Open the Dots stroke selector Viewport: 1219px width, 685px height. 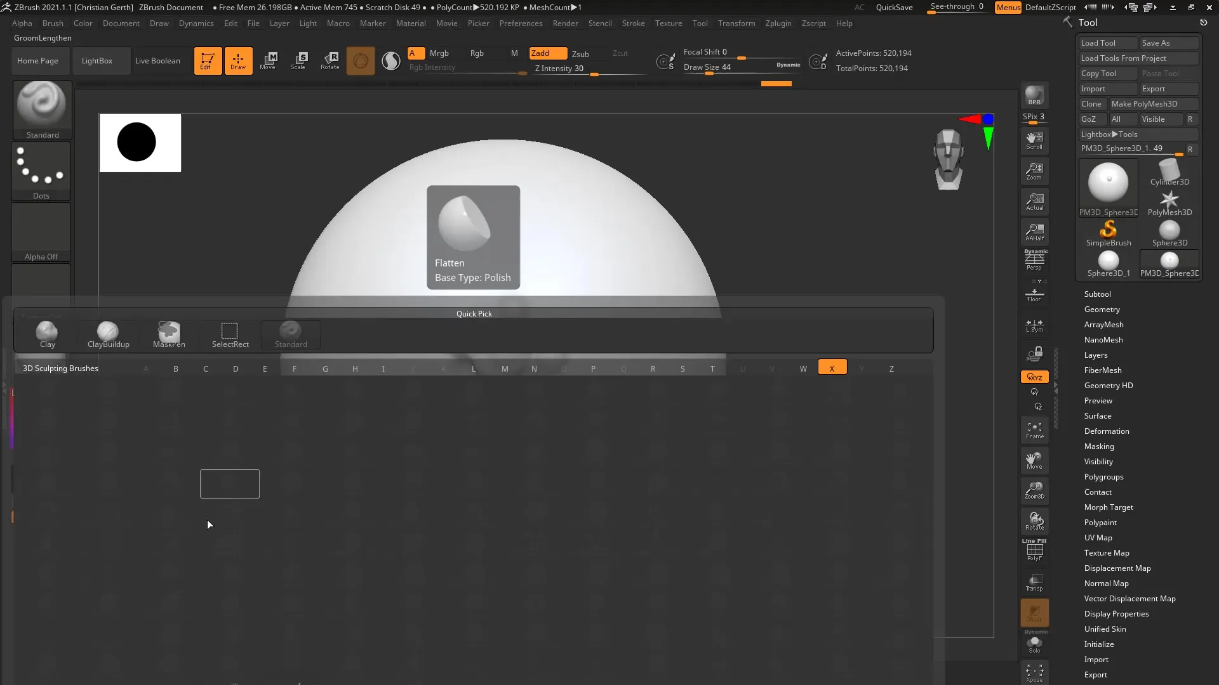tap(41, 171)
